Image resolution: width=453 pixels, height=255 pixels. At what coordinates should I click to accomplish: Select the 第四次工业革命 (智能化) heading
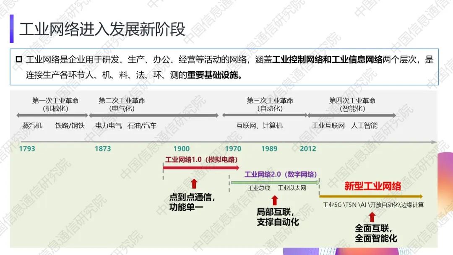352,104
